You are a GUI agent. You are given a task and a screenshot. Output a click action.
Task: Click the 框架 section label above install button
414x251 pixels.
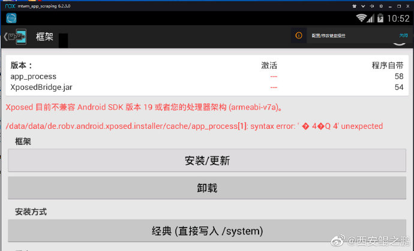(x=23, y=141)
